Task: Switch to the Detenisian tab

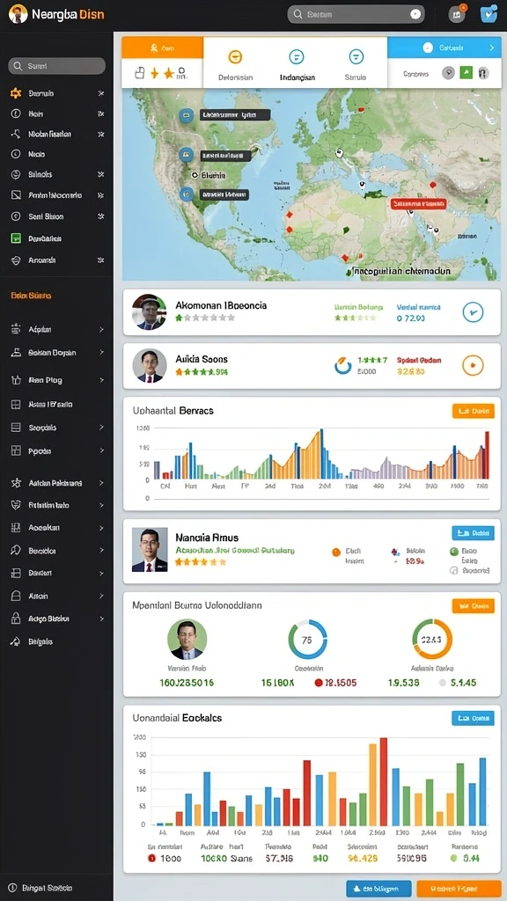Action: click(x=236, y=63)
